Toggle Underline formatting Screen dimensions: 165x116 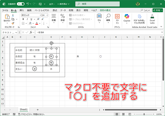coord(31,19)
